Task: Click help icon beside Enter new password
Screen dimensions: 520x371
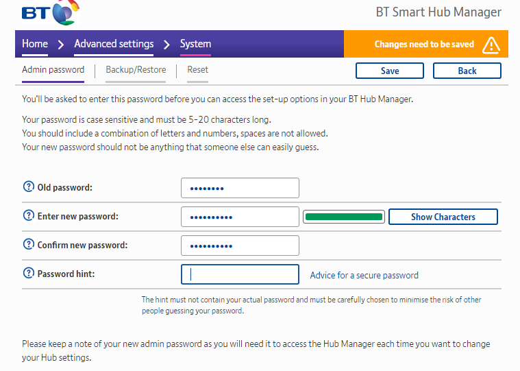Action: [28, 216]
